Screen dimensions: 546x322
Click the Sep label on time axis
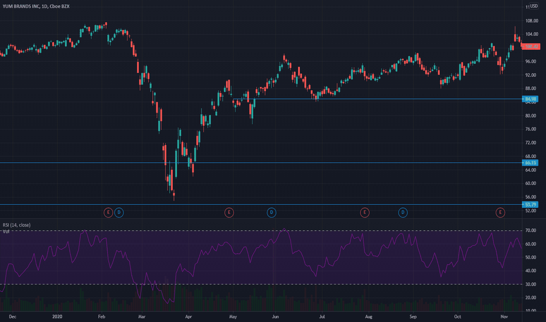pos(413,317)
